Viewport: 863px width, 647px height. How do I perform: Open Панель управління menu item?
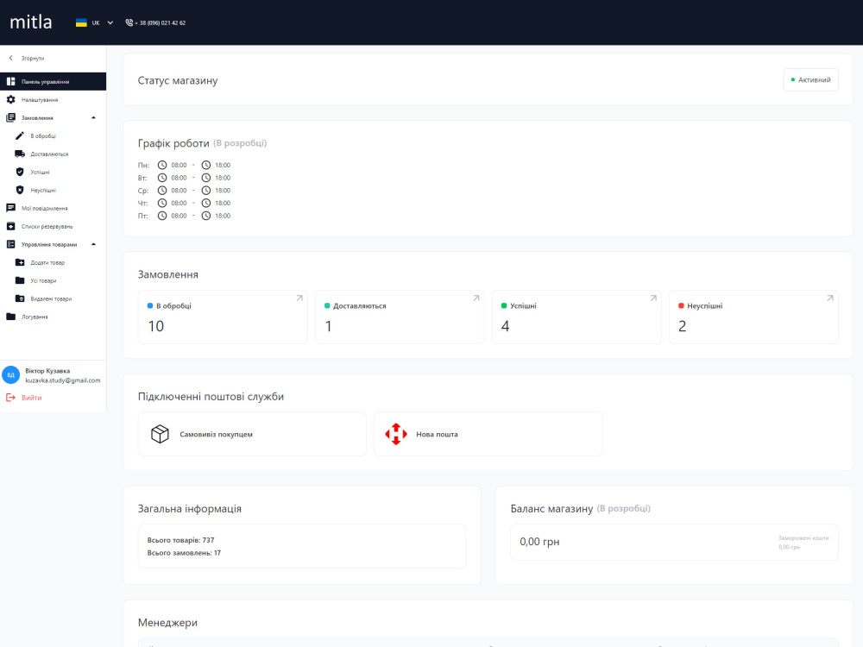(53, 81)
